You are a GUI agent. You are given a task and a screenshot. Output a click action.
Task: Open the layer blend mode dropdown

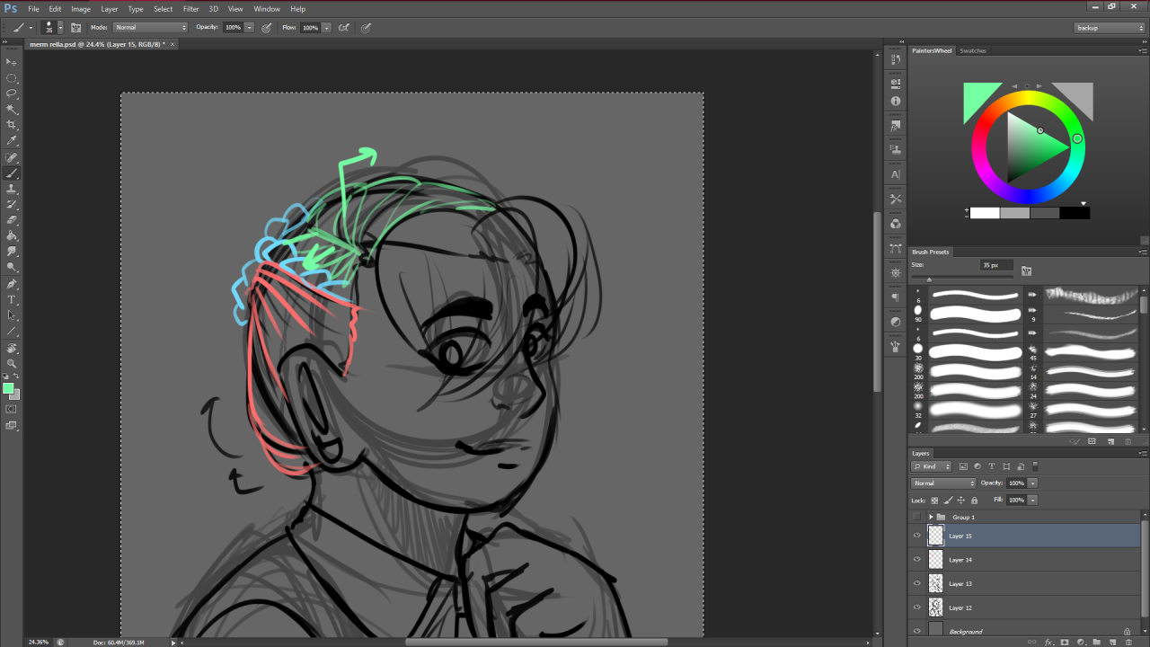click(x=943, y=483)
